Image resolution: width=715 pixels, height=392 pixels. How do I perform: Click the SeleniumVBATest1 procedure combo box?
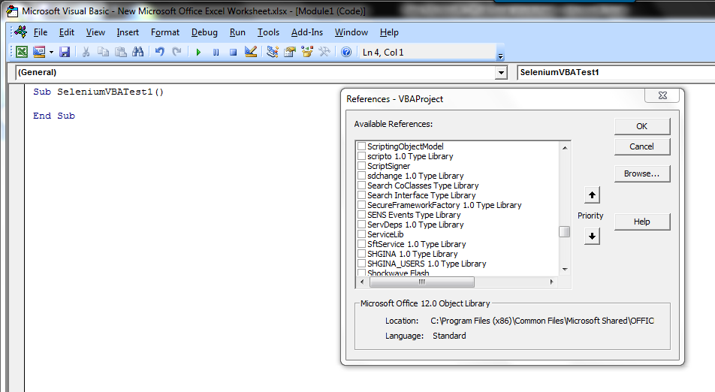click(616, 73)
